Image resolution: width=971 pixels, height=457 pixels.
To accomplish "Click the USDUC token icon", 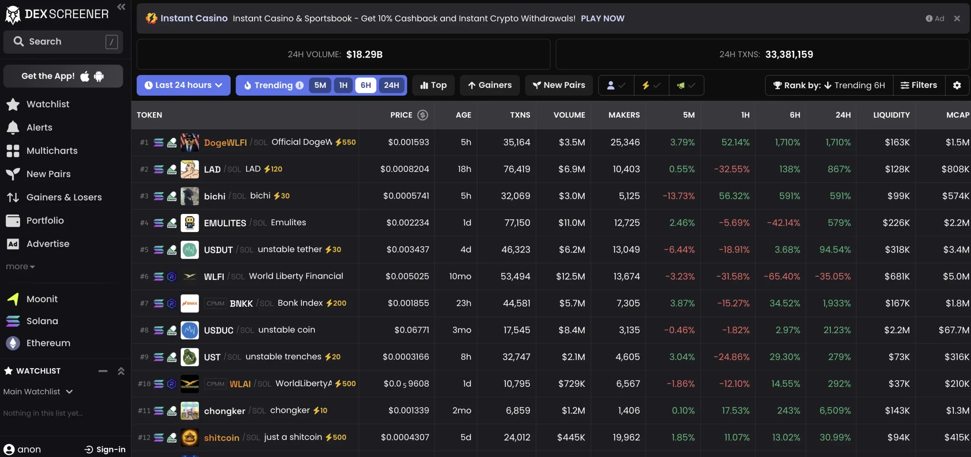I will (190, 331).
